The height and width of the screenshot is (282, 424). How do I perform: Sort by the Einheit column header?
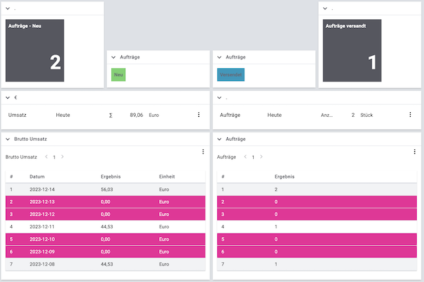pos(167,177)
